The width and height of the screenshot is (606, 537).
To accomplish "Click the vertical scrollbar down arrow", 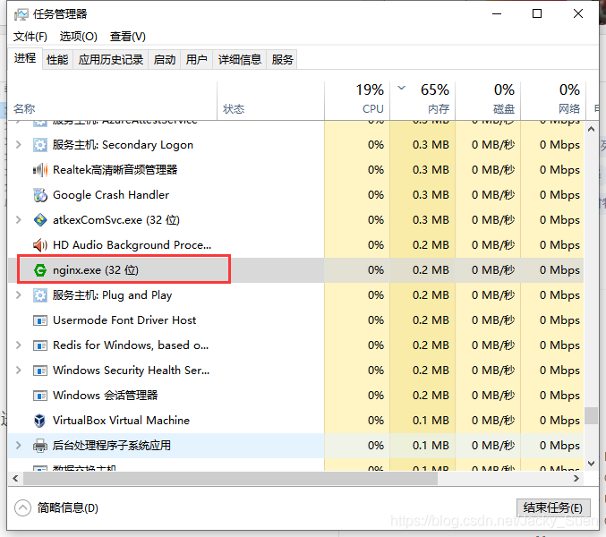I will [x=590, y=463].
